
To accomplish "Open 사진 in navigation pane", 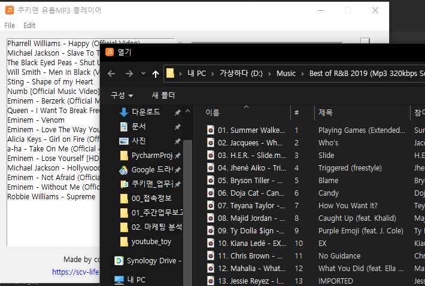I will [139, 141].
